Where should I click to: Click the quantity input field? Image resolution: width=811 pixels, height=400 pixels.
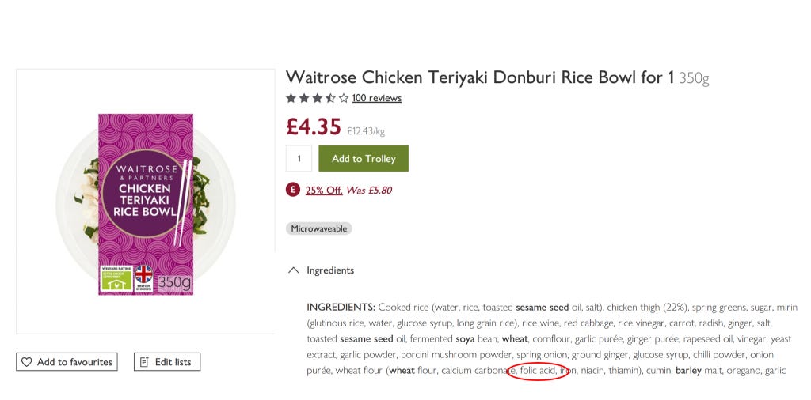(299, 158)
